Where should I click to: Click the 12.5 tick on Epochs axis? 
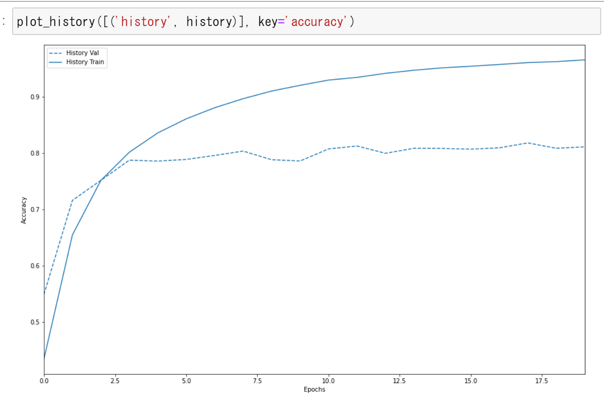(400, 381)
